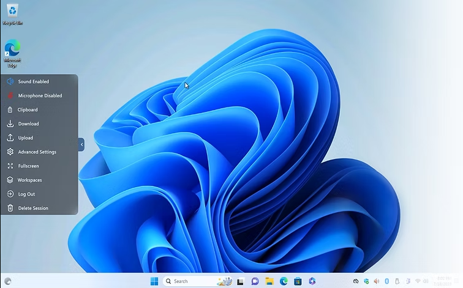Open the Workspaces entry
The height and width of the screenshot is (288, 463).
pyautogui.click(x=29, y=180)
